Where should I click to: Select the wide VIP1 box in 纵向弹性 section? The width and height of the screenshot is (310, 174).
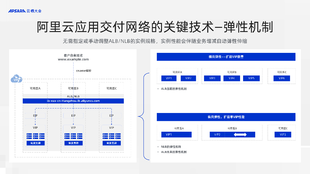click(176, 134)
